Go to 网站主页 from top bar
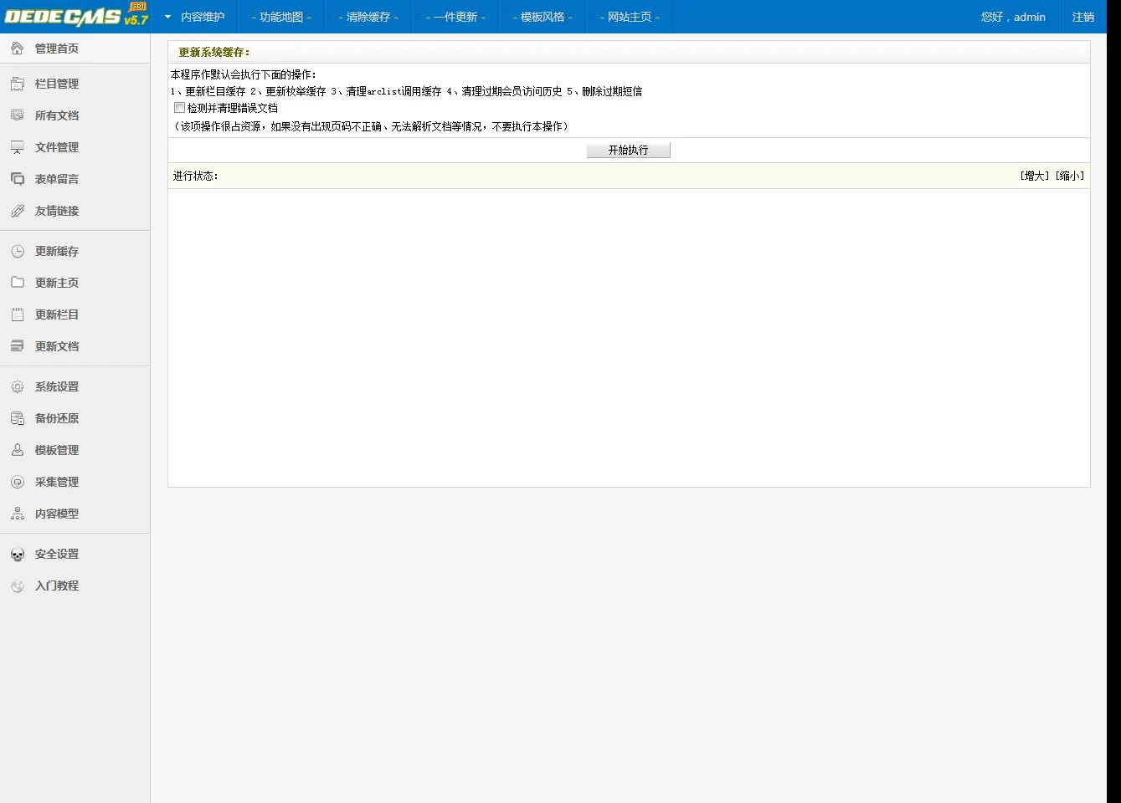Image resolution: width=1121 pixels, height=803 pixels. coord(630,17)
